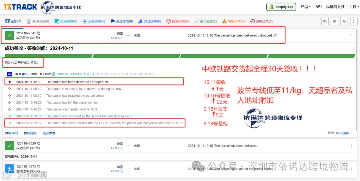Toggle the 中文简体 translation checkbox

click(353, 133)
